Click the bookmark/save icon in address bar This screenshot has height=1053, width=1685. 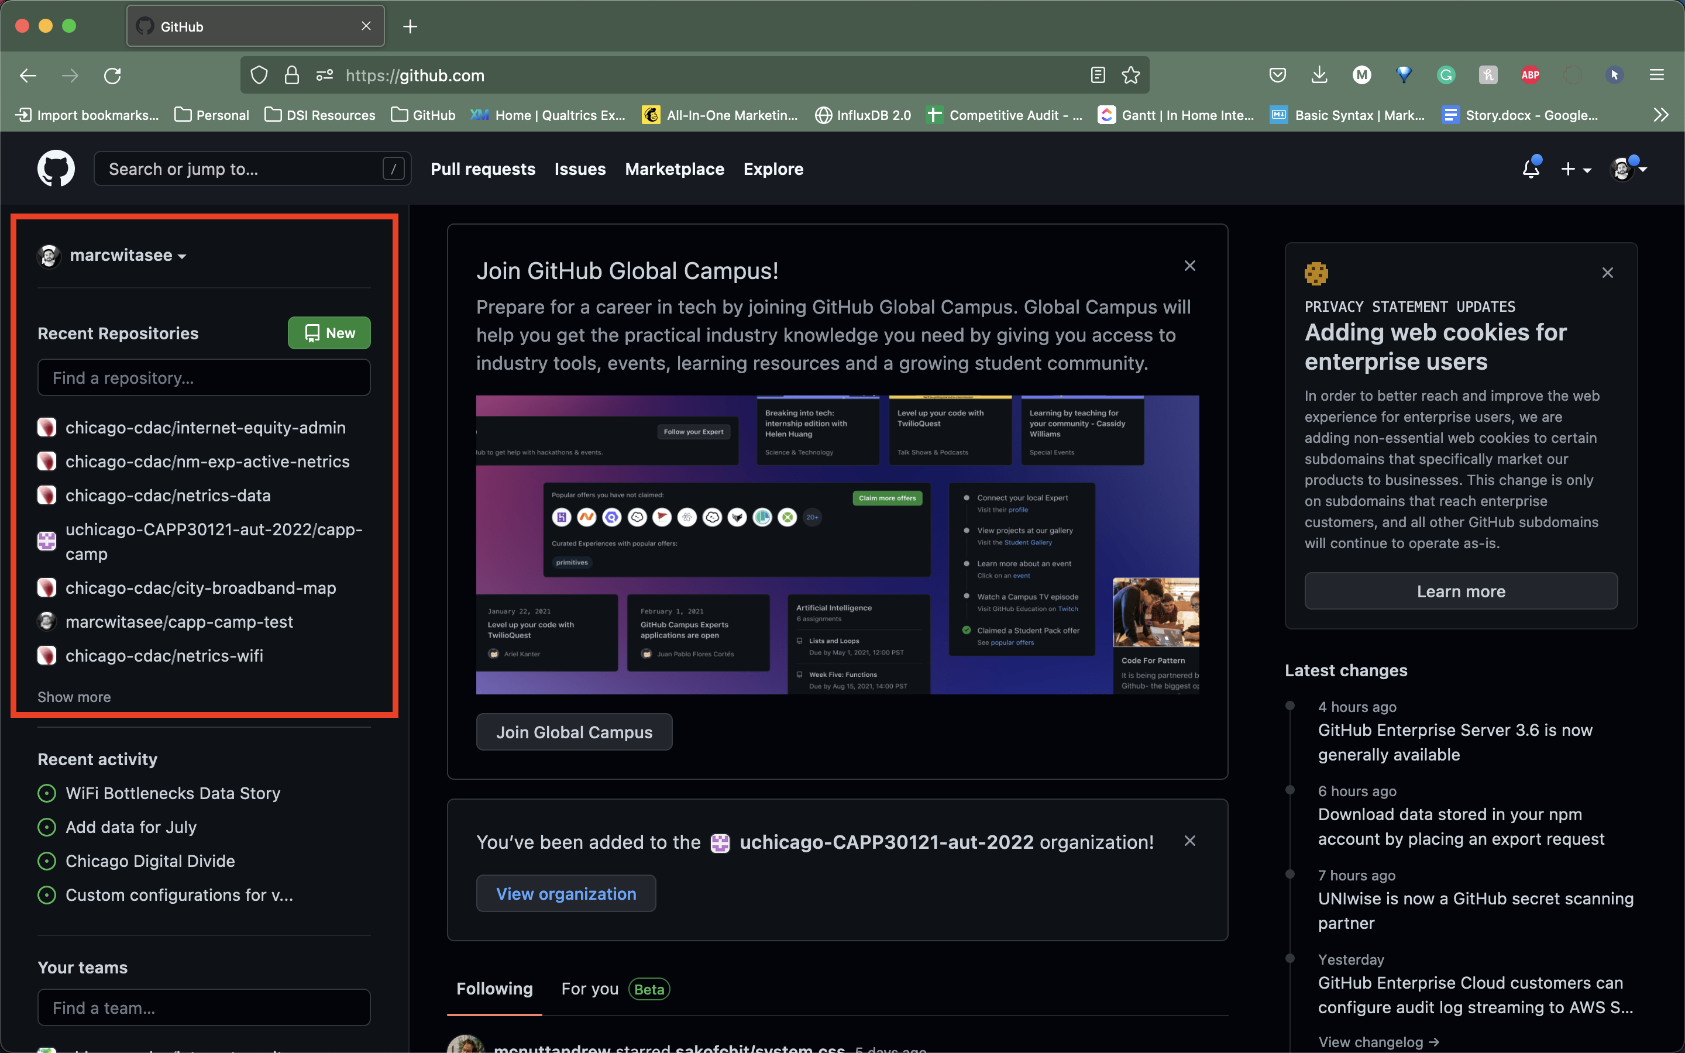pos(1129,75)
